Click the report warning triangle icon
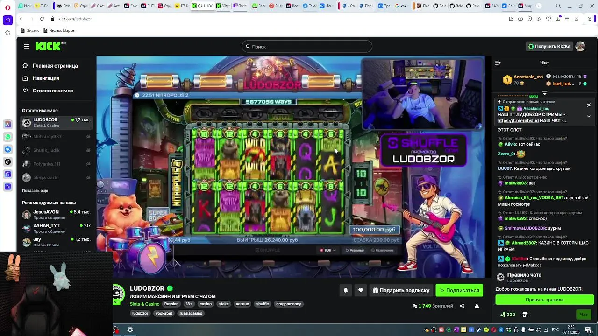 tap(477, 306)
